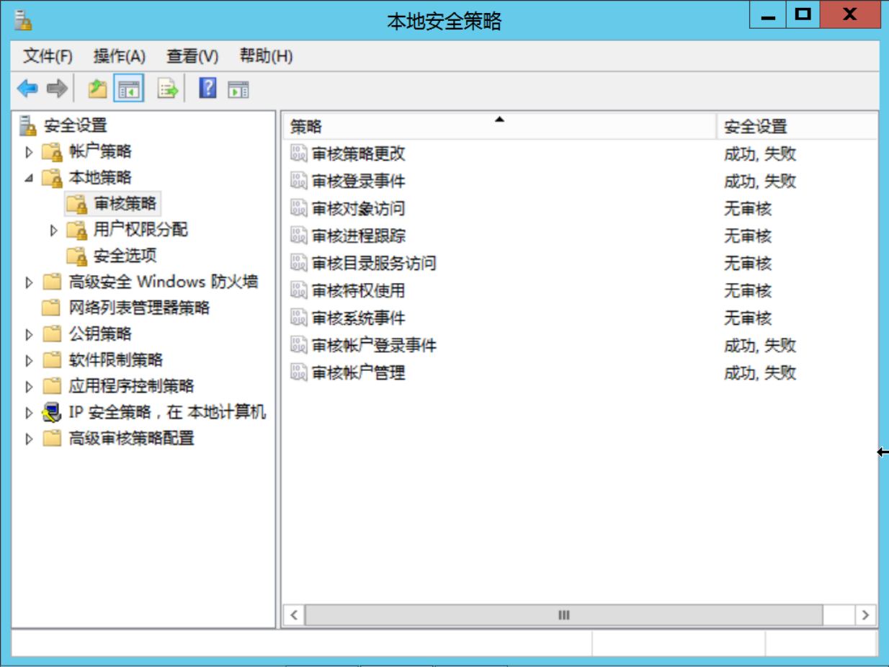Screen dimensions: 889x667
Task: Toggle the Show/Hide console tree icon
Action: 129,89
